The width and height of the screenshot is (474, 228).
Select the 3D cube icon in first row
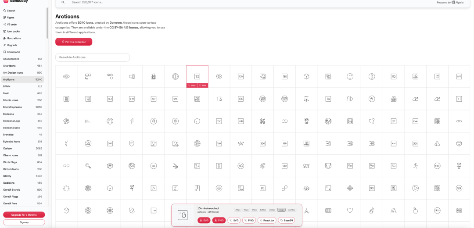[306, 76]
